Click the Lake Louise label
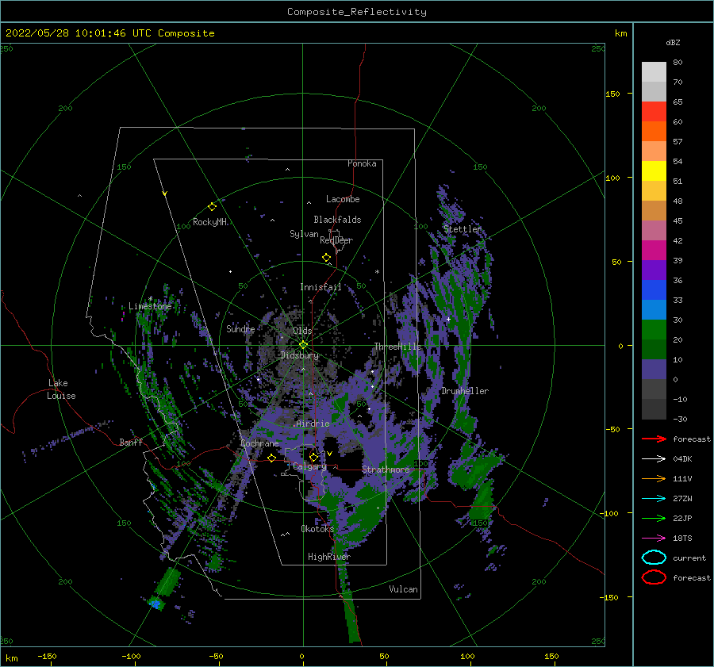Screen dimensions: 714x667 61,389
